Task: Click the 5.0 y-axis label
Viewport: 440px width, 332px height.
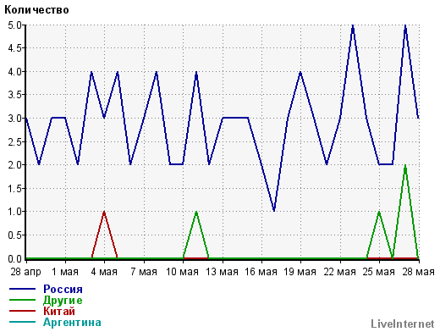Action: pyautogui.click(x=14, y=25)
